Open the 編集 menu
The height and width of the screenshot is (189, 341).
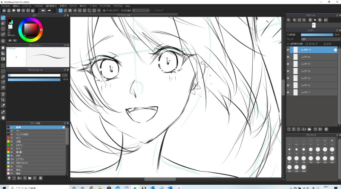(x=16, y=6)
